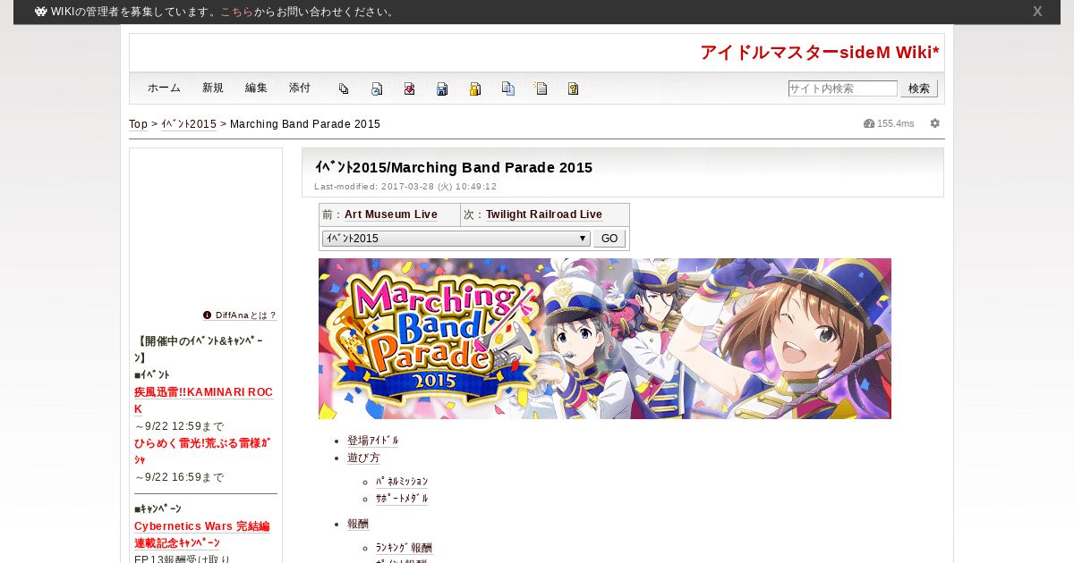Click the 155.4ms load time text

click(896, 123)
